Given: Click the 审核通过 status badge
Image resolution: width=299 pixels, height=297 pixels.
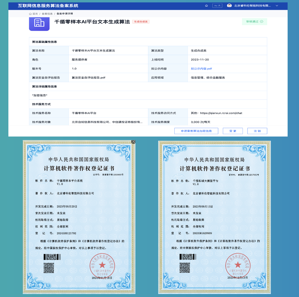Looking at the screenshot, I should click(x=254, y=22).
